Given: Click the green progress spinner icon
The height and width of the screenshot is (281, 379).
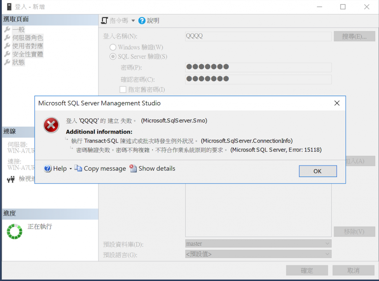Looking at the screenshot, I should pos(14,231).
